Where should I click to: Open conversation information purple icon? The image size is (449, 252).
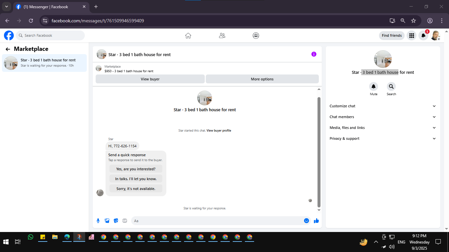314,54
